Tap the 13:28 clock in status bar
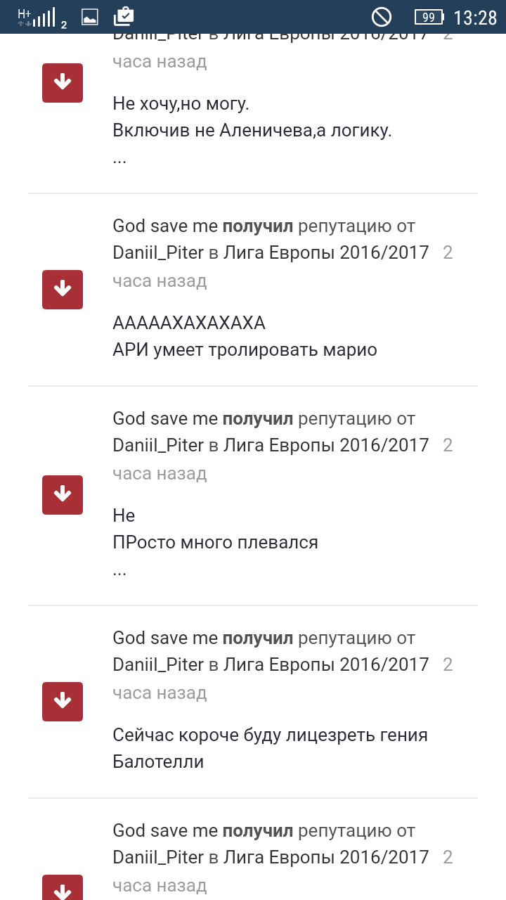 point(476,18)
